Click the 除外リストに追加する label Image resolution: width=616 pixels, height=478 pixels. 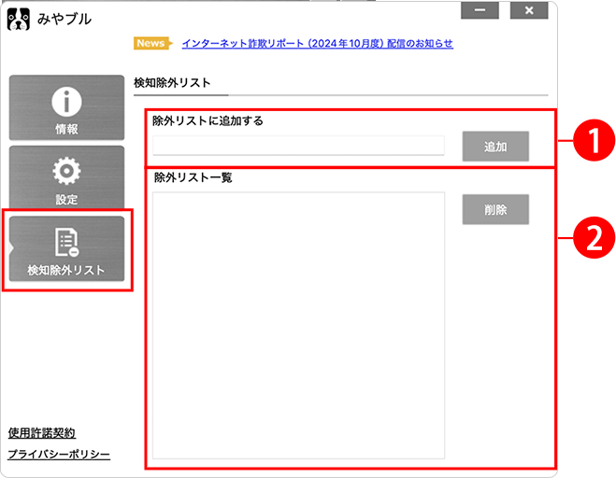click(207, 120)
